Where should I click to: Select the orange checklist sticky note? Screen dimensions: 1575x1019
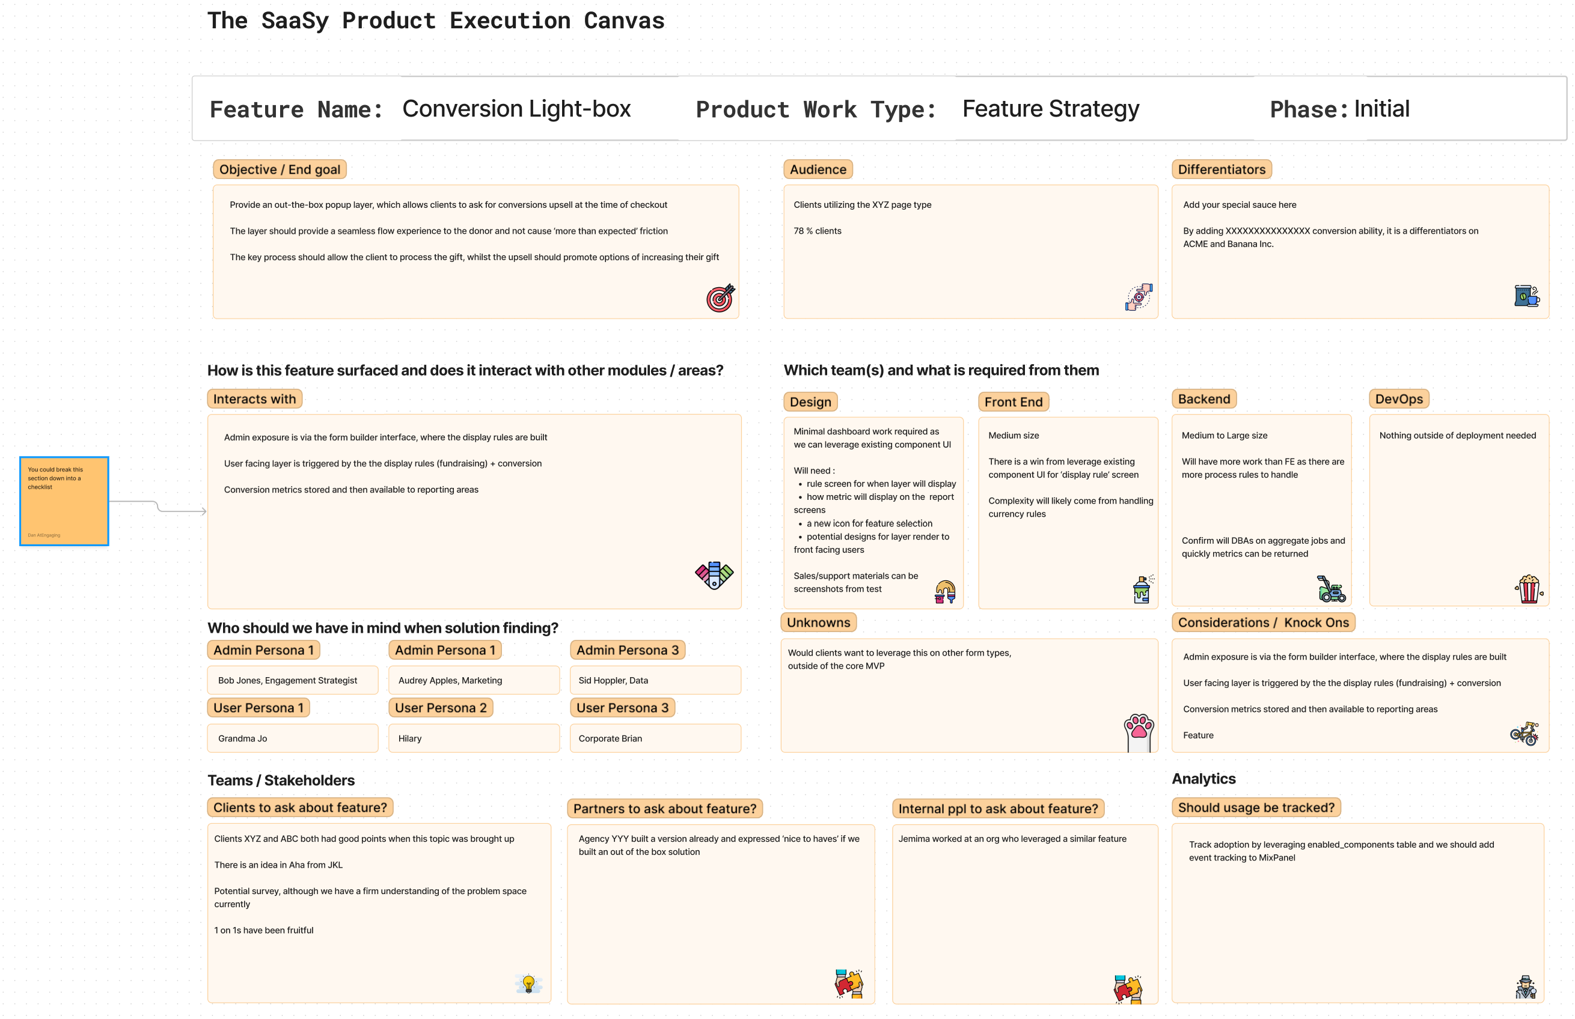64,501
